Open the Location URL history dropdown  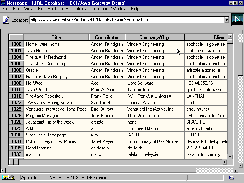tap(226, 20)
